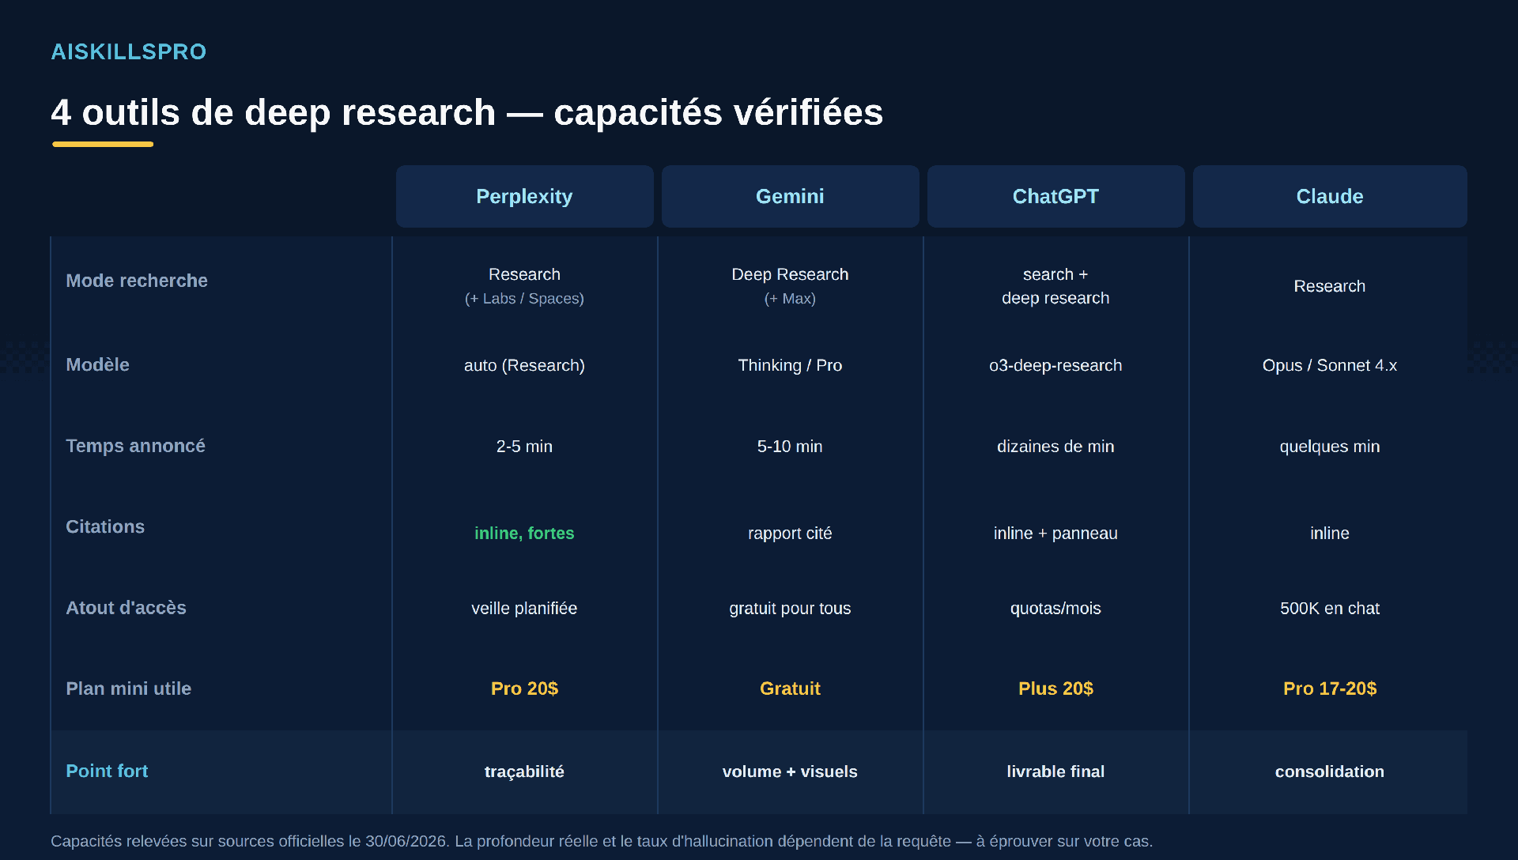
Task: Click the 'inline + panneau' cell
Action: click(x=1055, y=534)
